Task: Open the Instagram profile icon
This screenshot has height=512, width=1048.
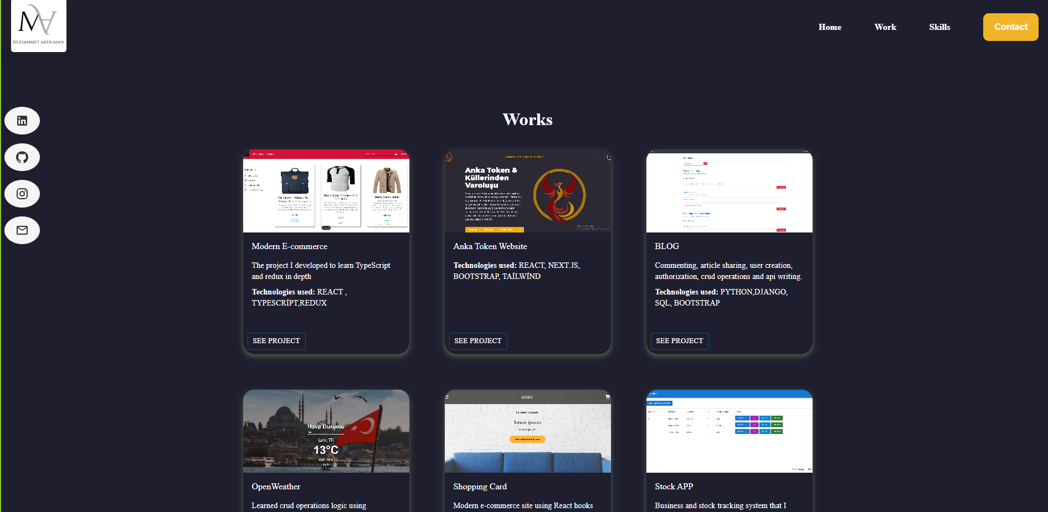Action: pyautogui.click(x=22, y=194)
